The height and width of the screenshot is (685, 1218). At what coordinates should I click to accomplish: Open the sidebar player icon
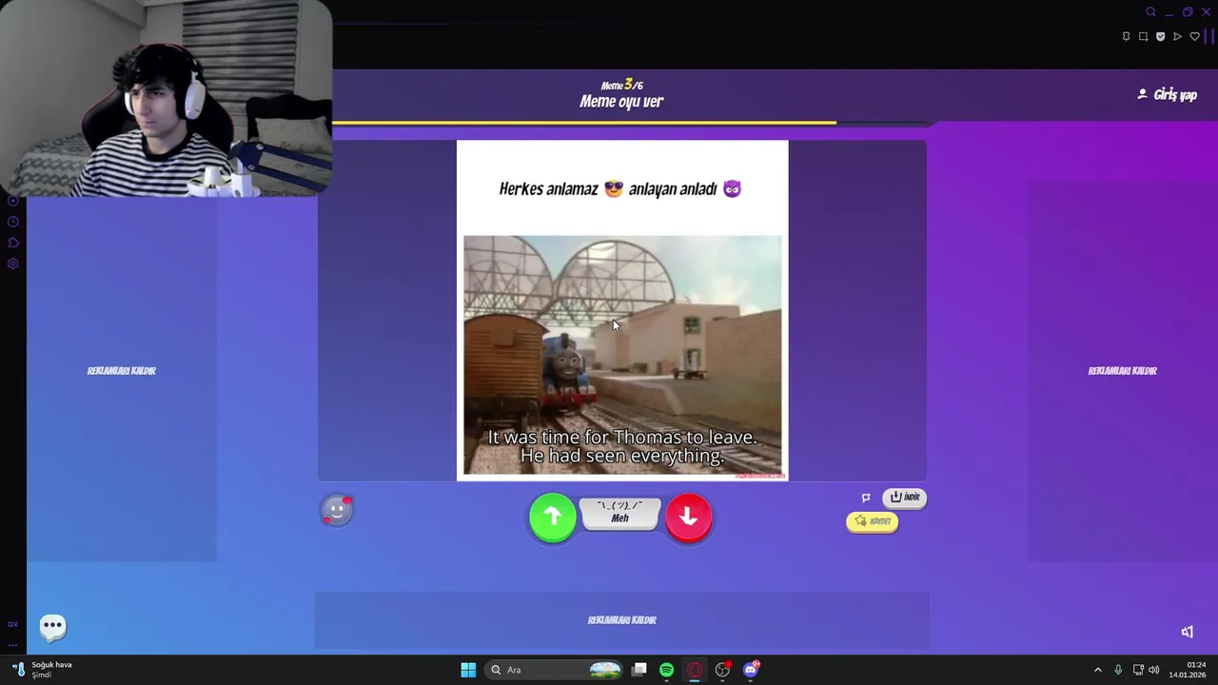click(x=13, y=201)
